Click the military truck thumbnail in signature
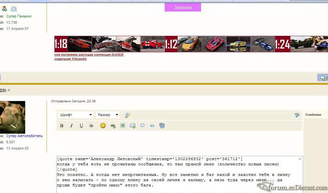The height and width of the screenshot is (193, 328). point(302,44)
